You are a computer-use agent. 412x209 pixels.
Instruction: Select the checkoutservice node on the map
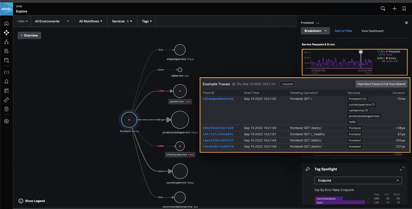point(180,146)
